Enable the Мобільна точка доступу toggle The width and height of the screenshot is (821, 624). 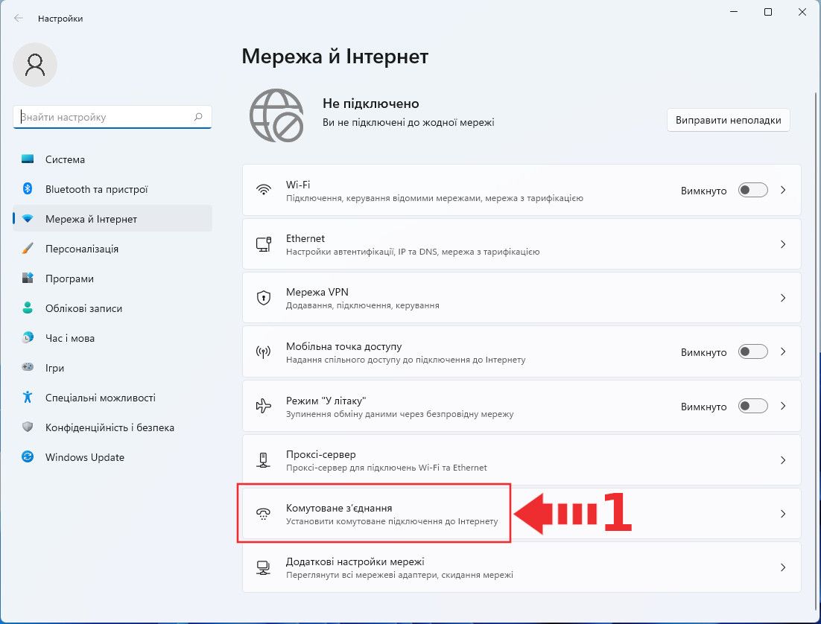click(753, 351)
